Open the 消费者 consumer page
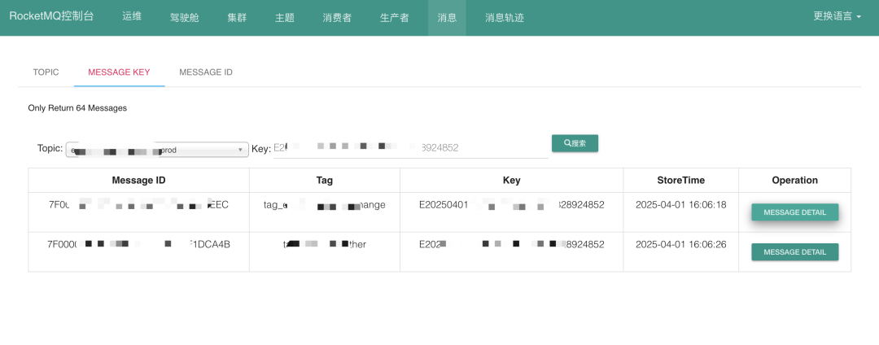Screen dimensions: 879x345 click(337, 17)
